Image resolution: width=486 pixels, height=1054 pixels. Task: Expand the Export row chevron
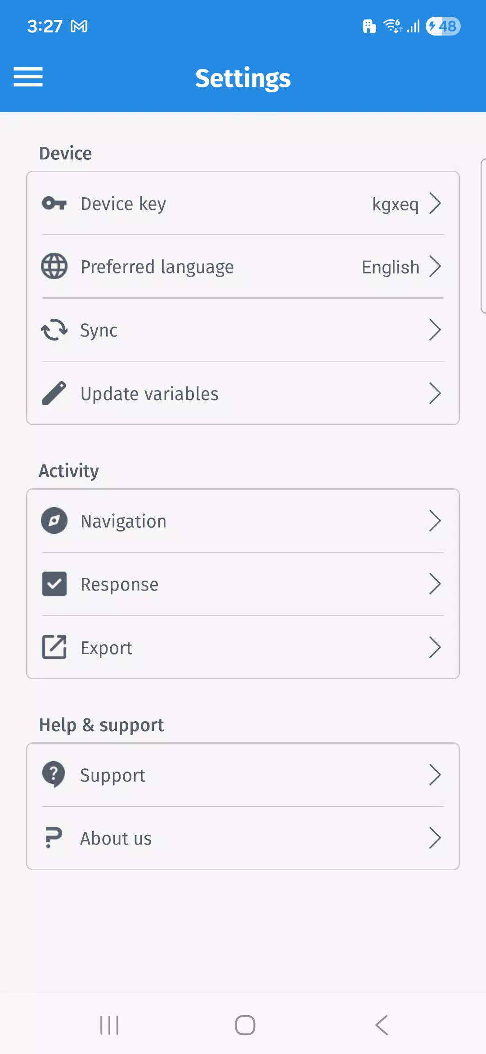(435, 647)
